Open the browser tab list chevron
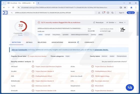Screen dimensions: 140x94 [x=4, y=3]
